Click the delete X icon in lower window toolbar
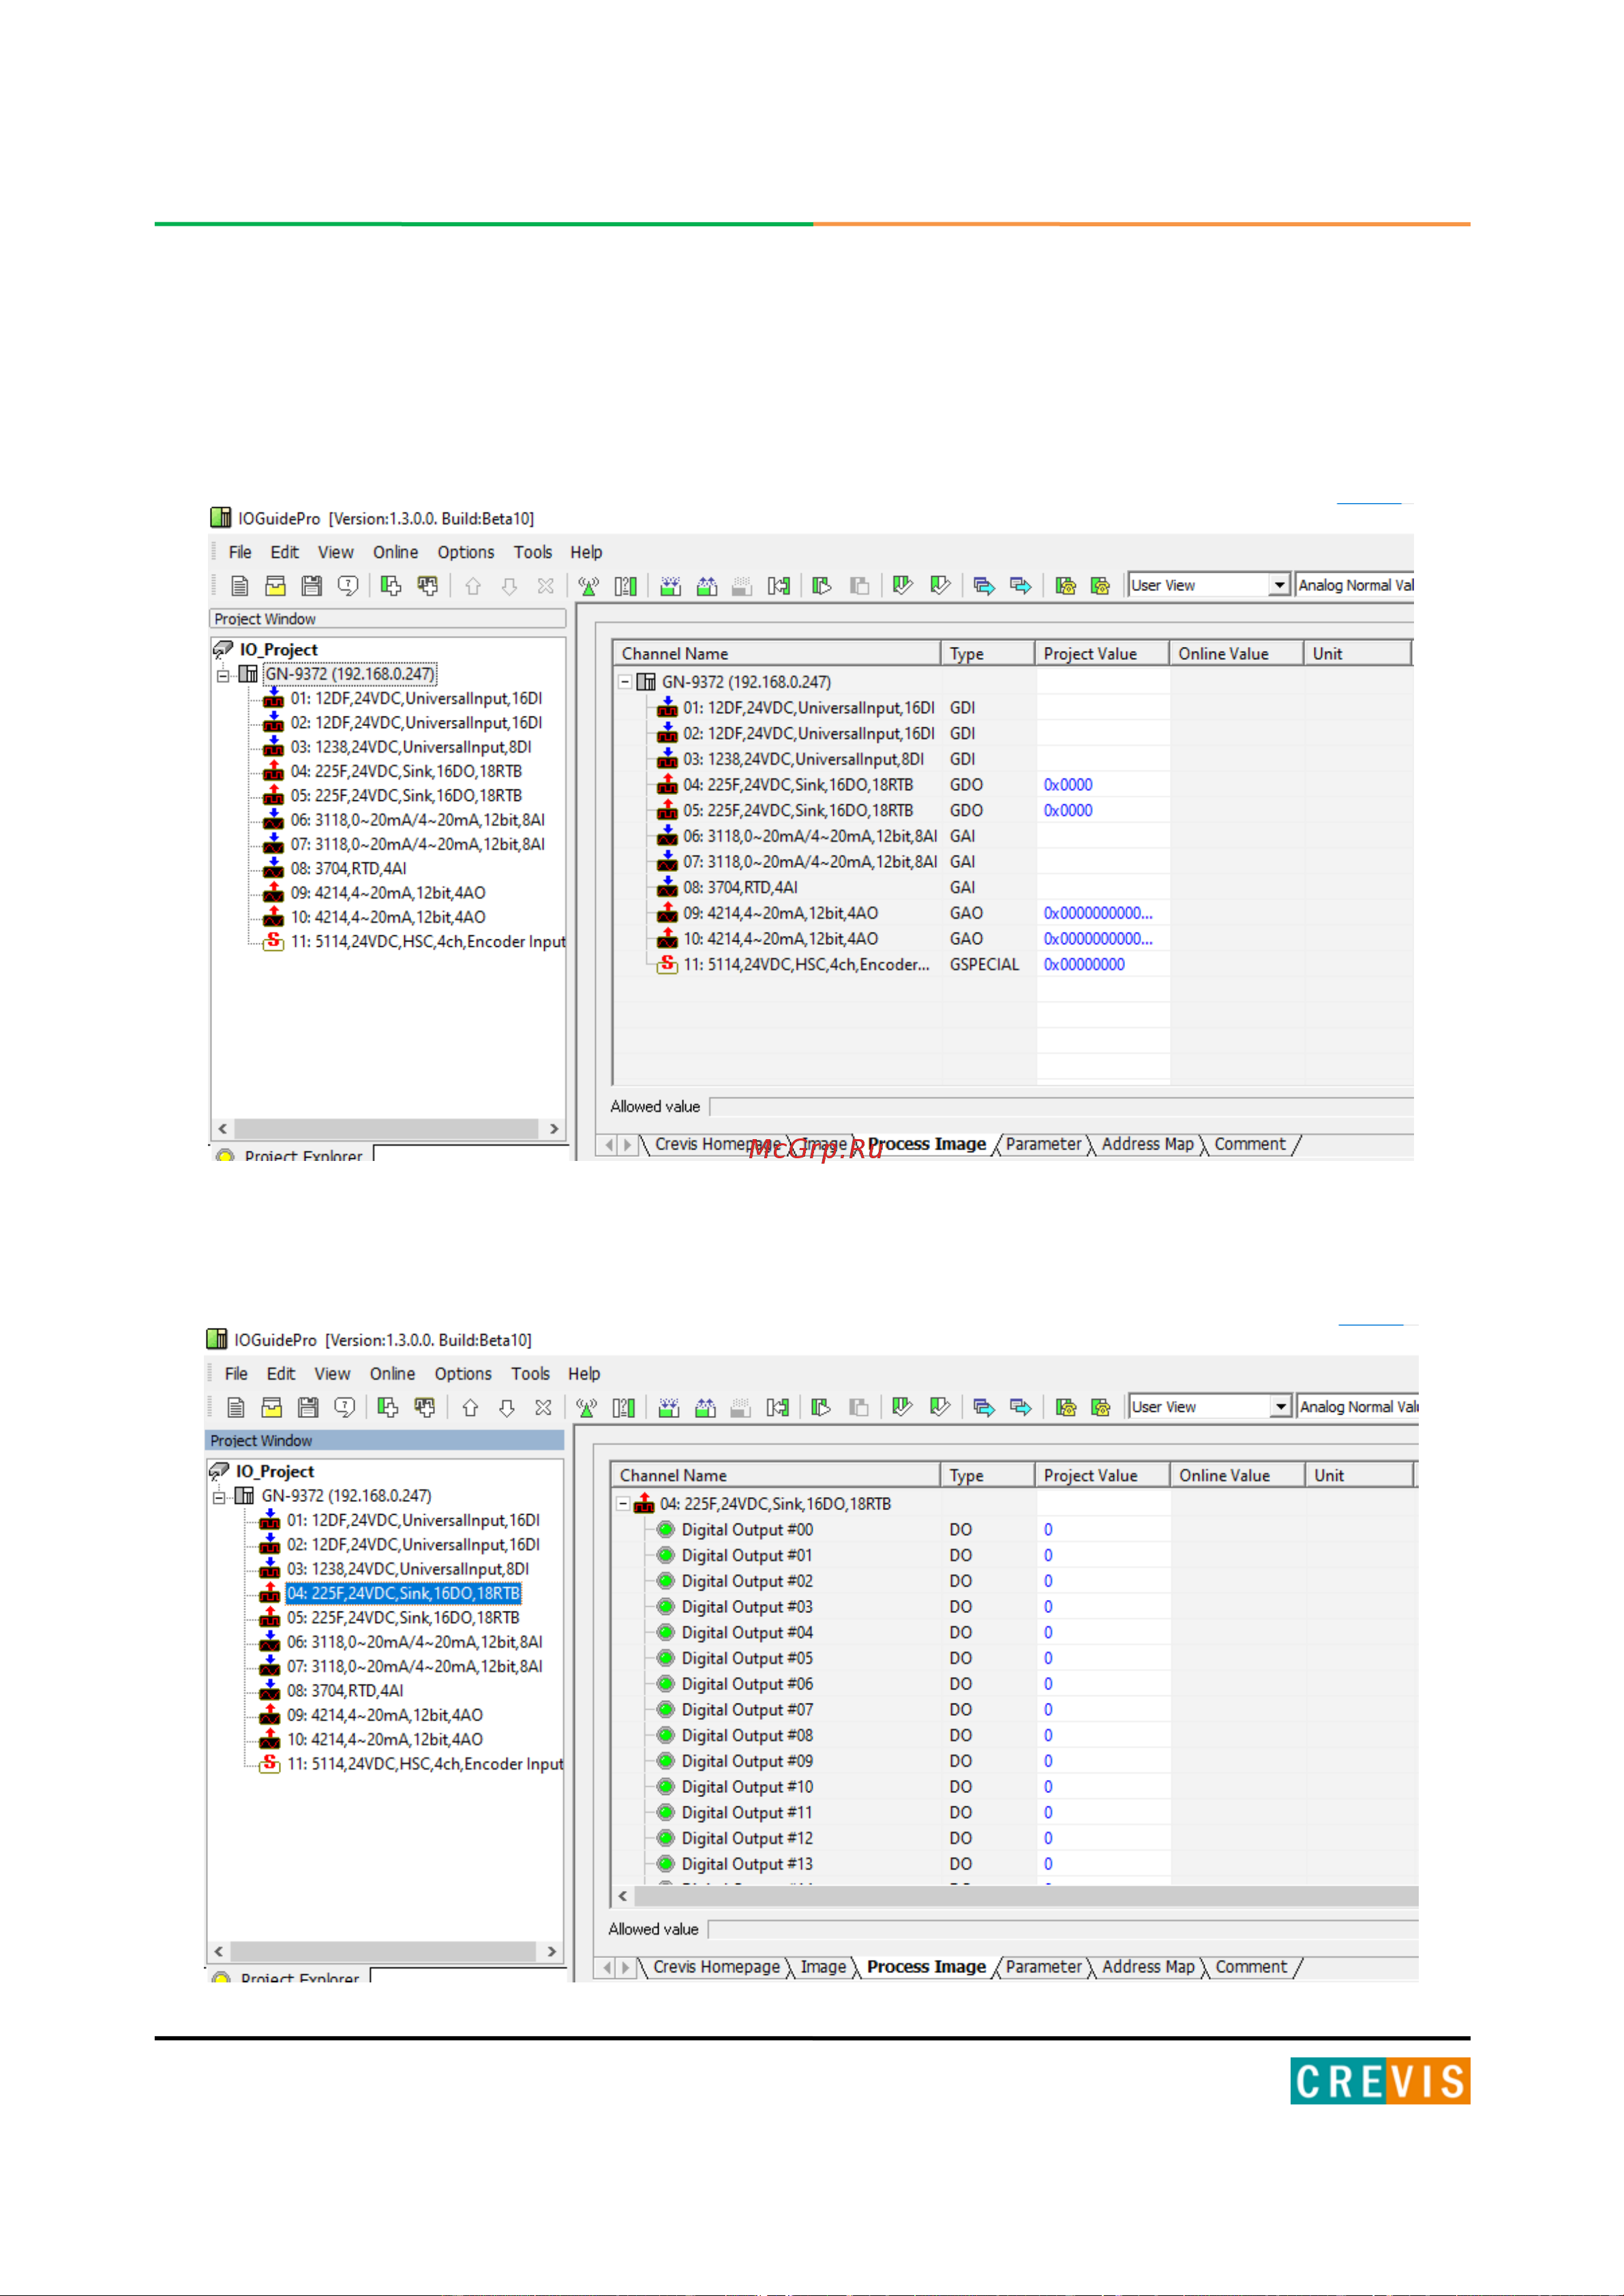This screenshot has width=1624, height=2296. click(x=543, y=1408)
